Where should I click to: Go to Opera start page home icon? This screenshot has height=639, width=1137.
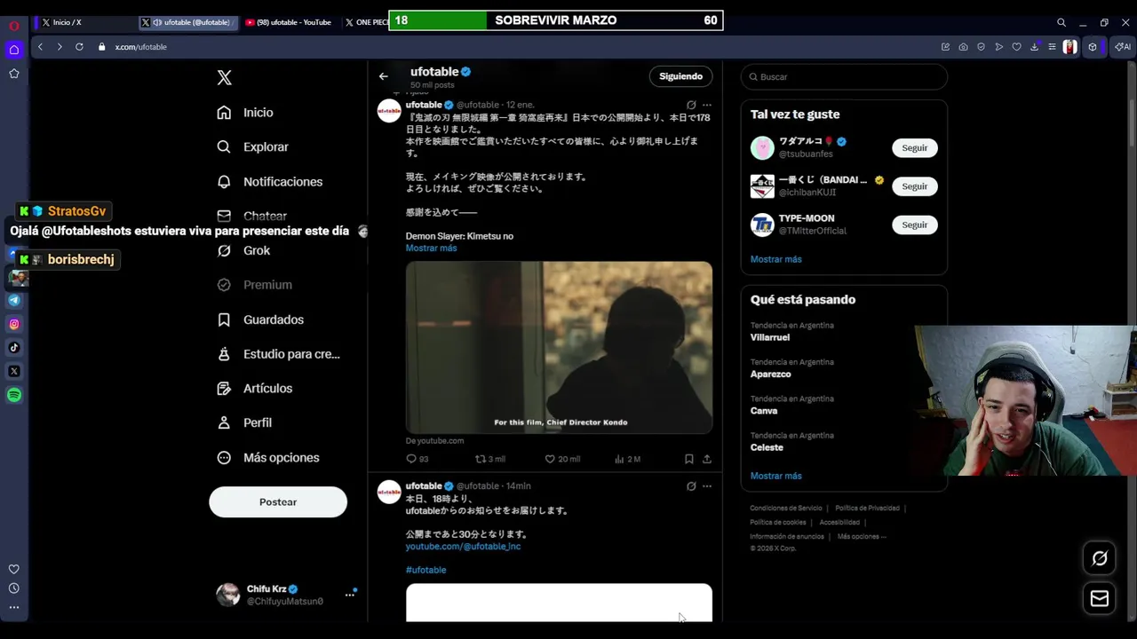coord(14,50)
